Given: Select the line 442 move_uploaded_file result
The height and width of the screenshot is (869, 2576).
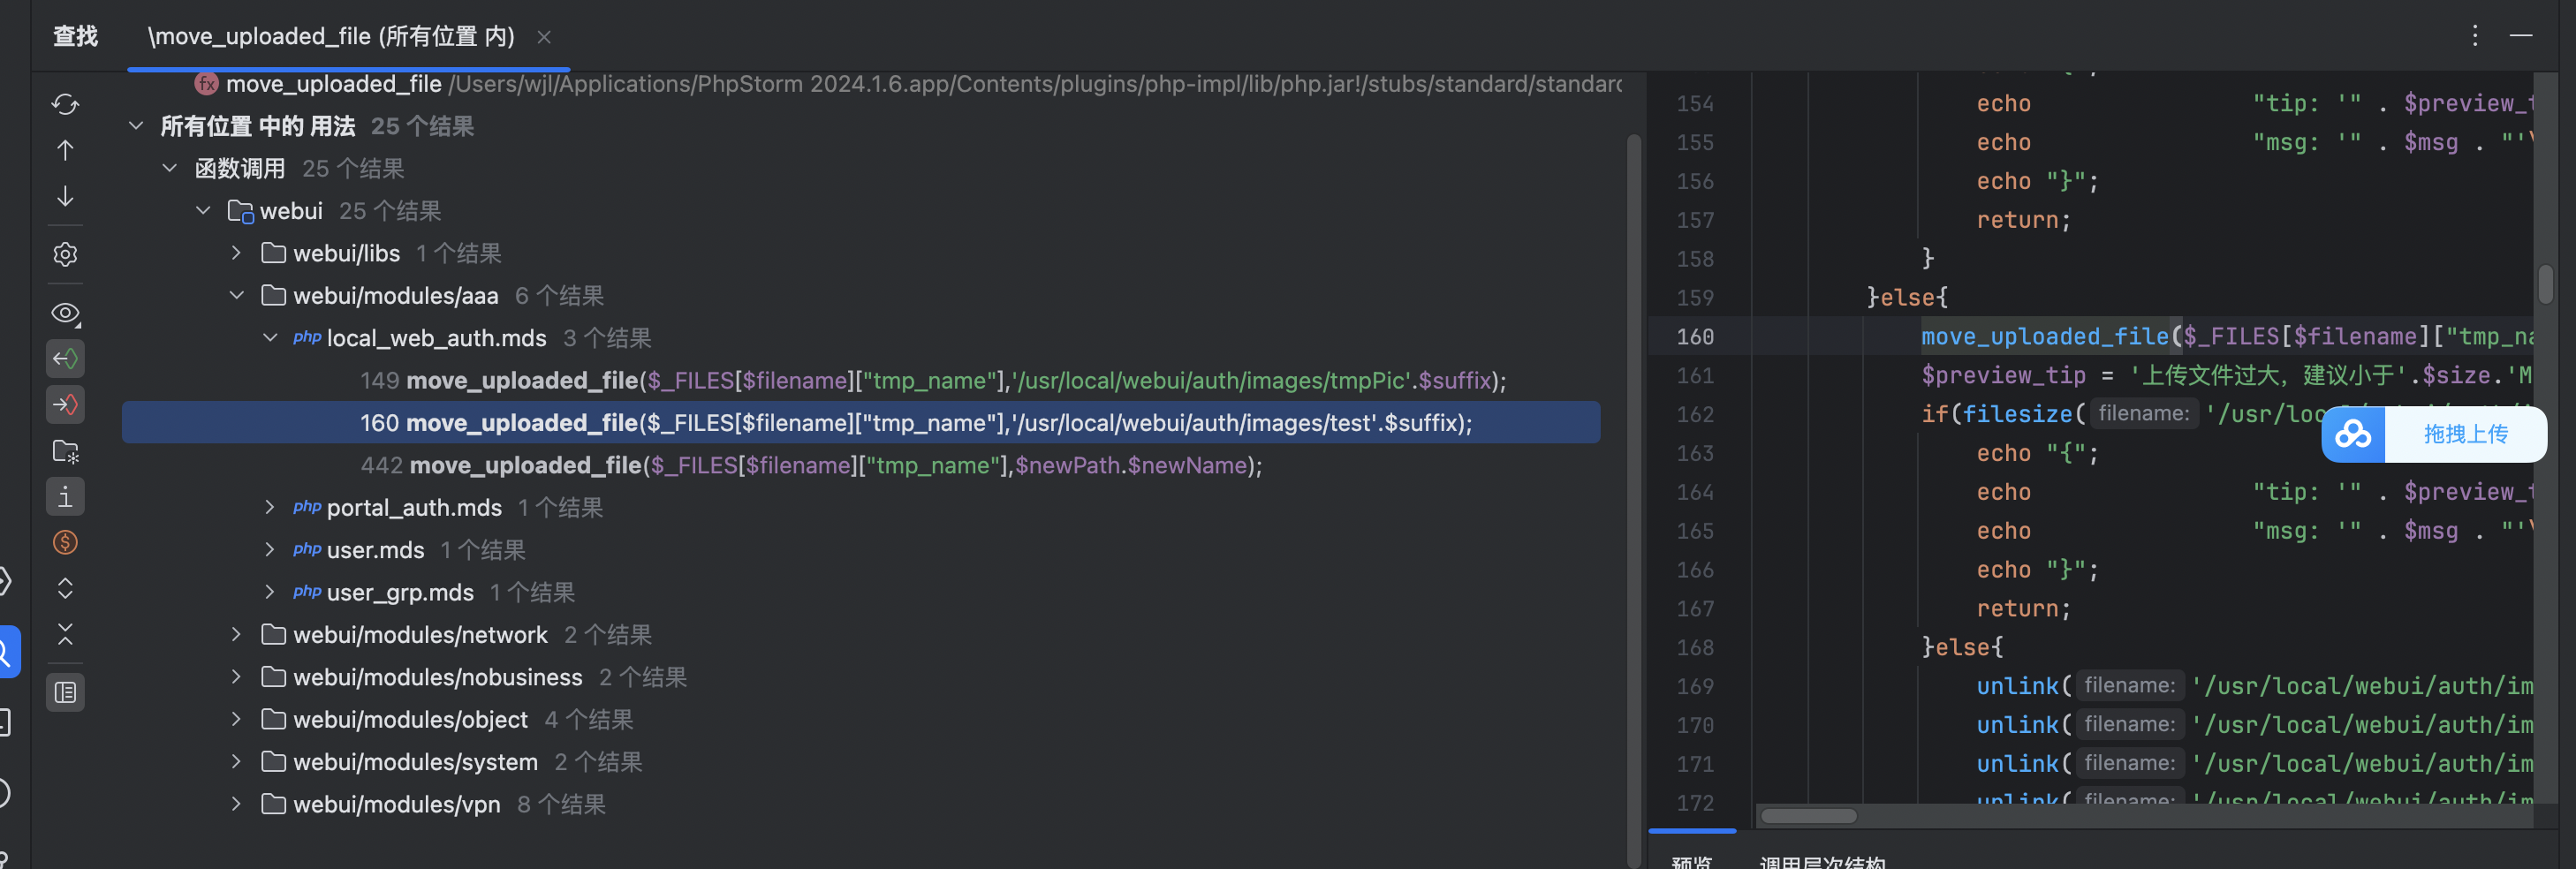Looking at the screenshot, I should [810, 466].
